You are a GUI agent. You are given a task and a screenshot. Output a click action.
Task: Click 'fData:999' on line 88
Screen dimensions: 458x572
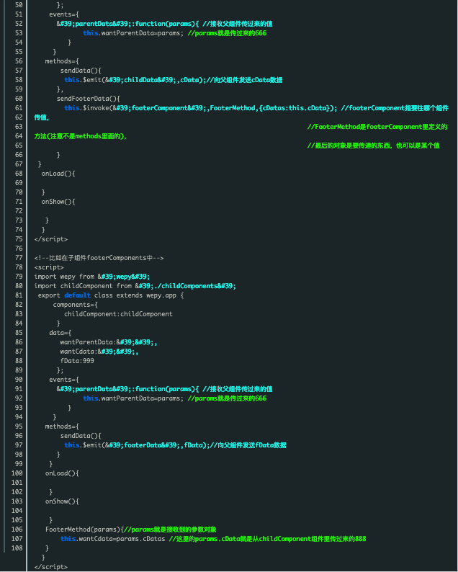coord(77,361)
